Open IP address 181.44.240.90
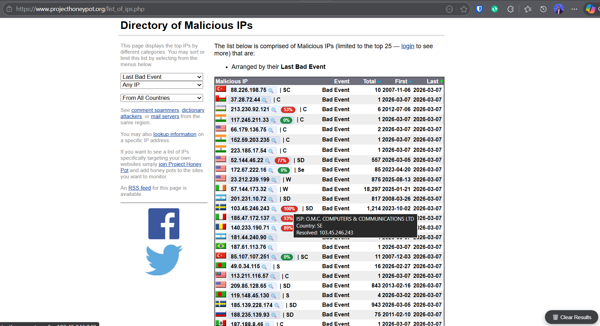 pyautogui.click(x=249, y=237)
